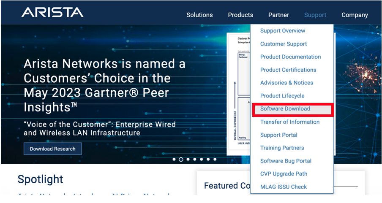This screenshot has width=382, height=203.
Task: Open the Partner menu
Action: (x=279, y=15)
